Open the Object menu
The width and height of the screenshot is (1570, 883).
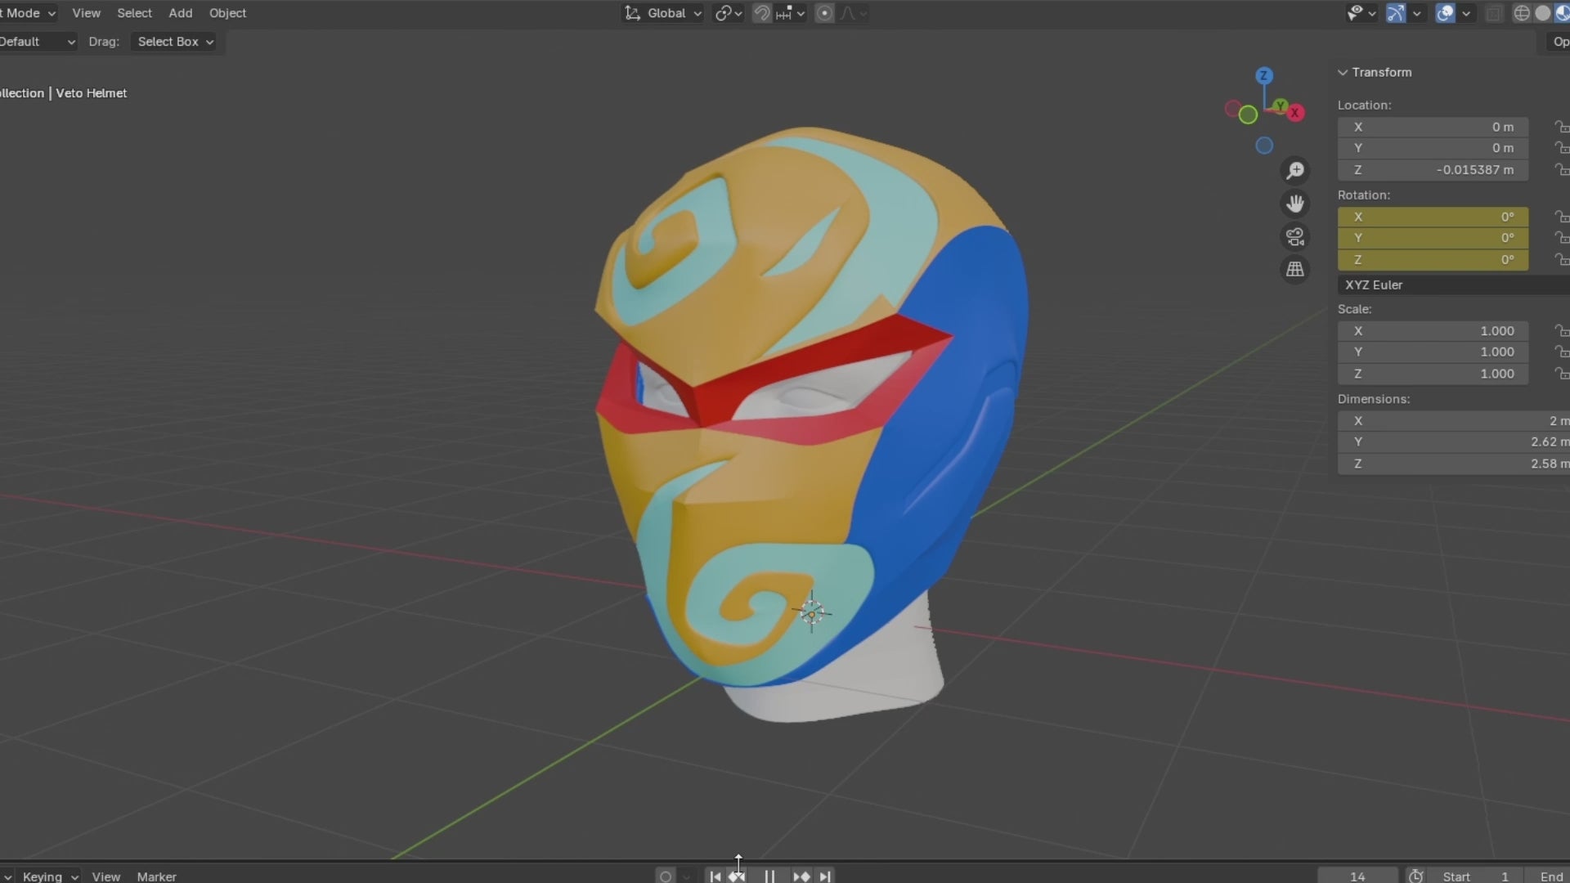tap(227, 13)
